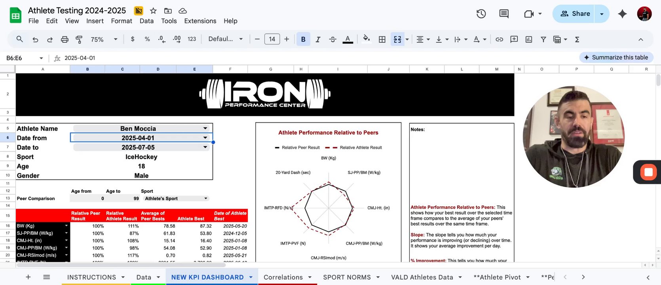Increase font size plus button
This screenshot has width=661, height=285.
(287, 39)
